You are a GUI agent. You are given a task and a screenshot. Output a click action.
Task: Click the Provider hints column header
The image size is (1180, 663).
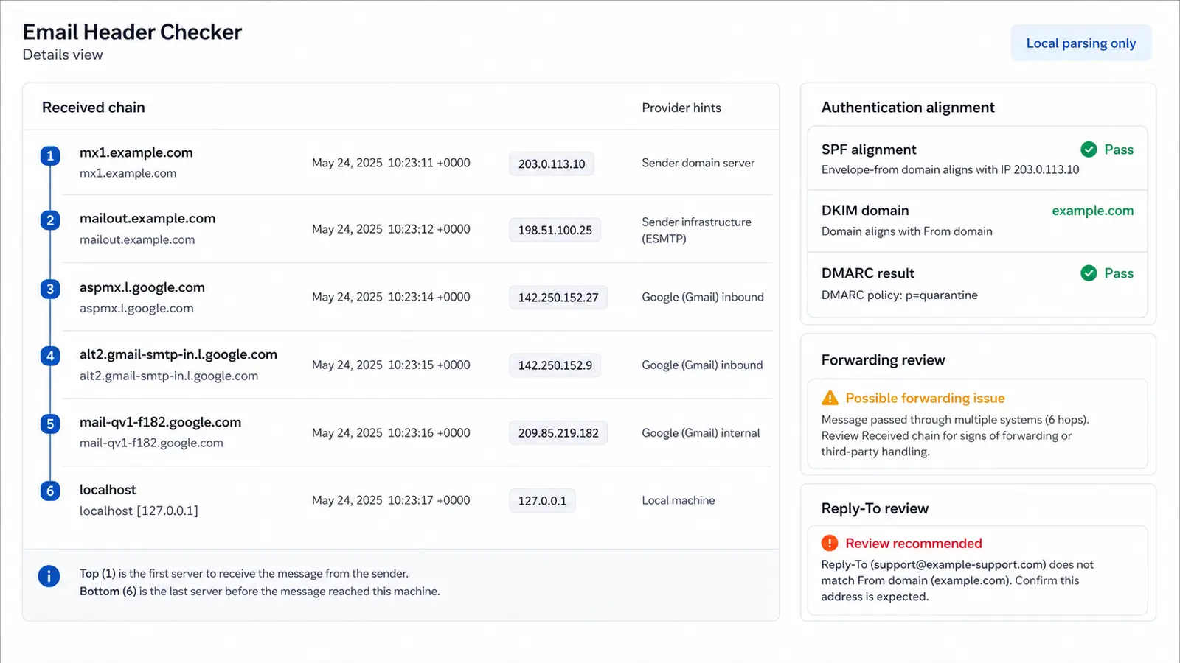click(681, 108)
